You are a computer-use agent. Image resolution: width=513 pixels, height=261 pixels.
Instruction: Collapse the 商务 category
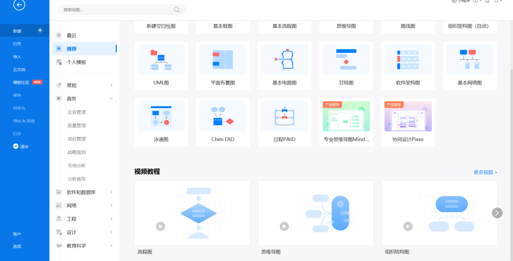pos(111,99)
